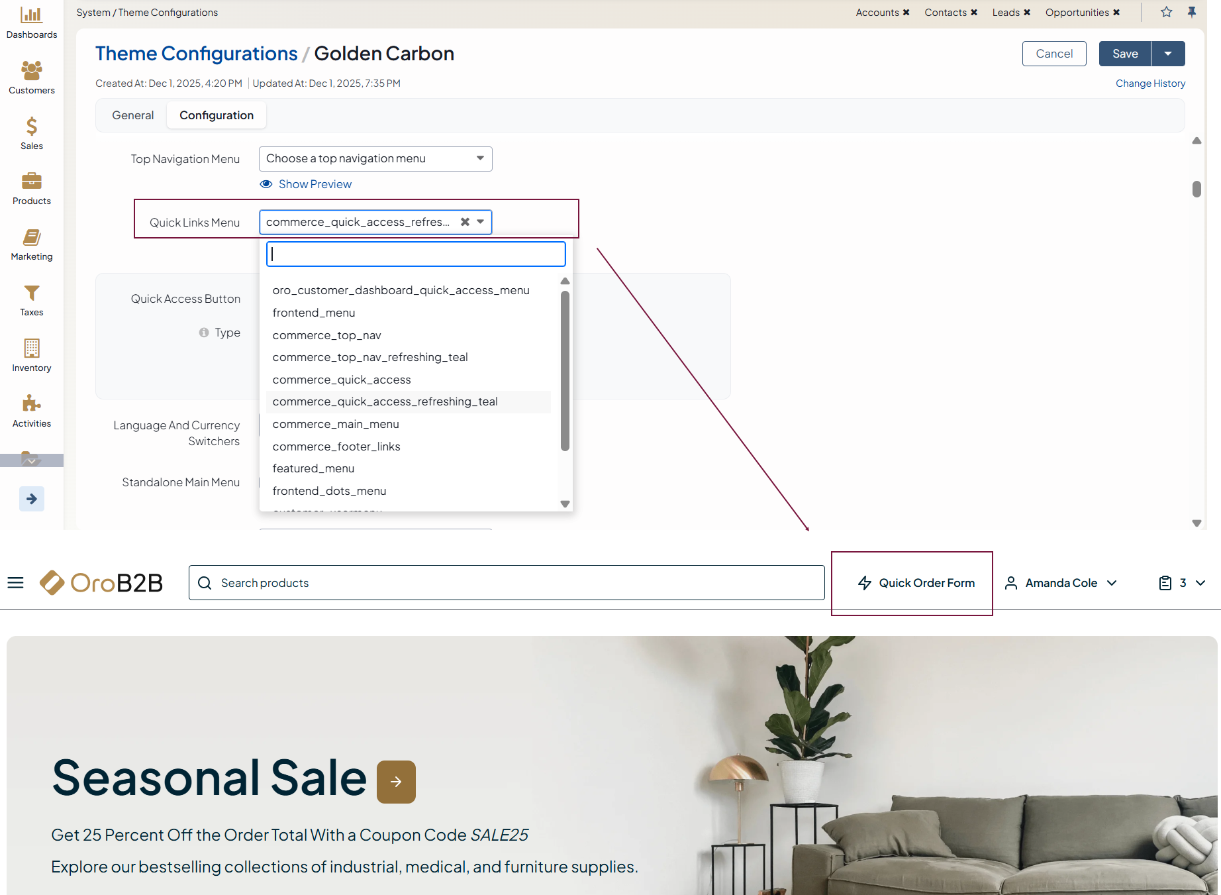
Task: Click the Cancel button
Action: point(1054,54)
